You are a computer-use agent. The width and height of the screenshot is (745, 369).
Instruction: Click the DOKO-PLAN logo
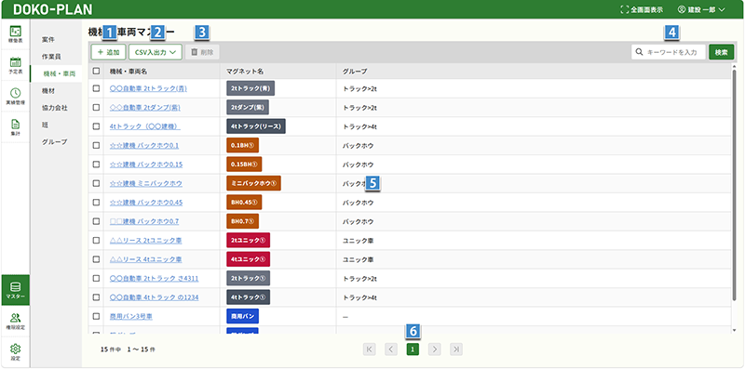pos(53,9)
